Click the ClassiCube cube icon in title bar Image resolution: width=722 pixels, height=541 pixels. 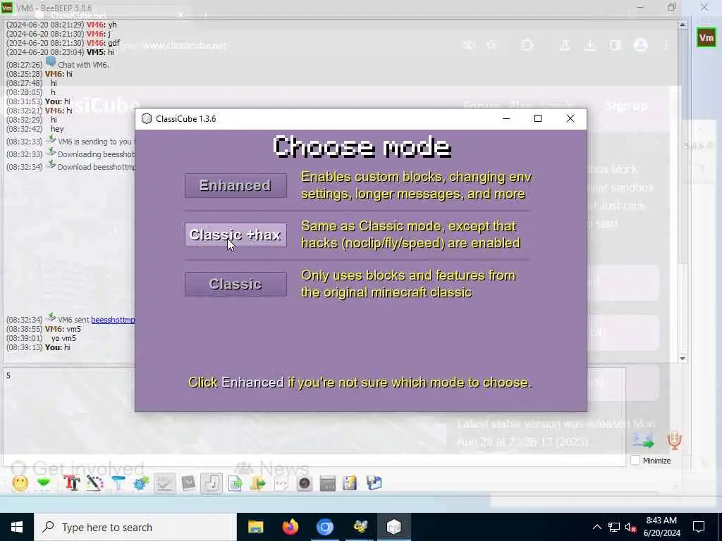click(x=147, y=118)
